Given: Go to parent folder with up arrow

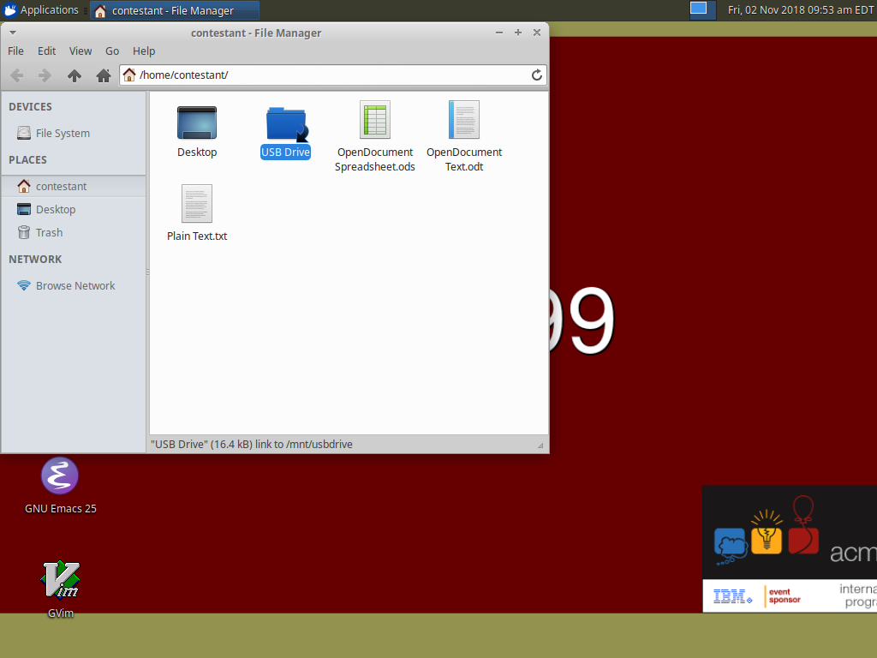Looking at the screenshot, I should point(75,75).
